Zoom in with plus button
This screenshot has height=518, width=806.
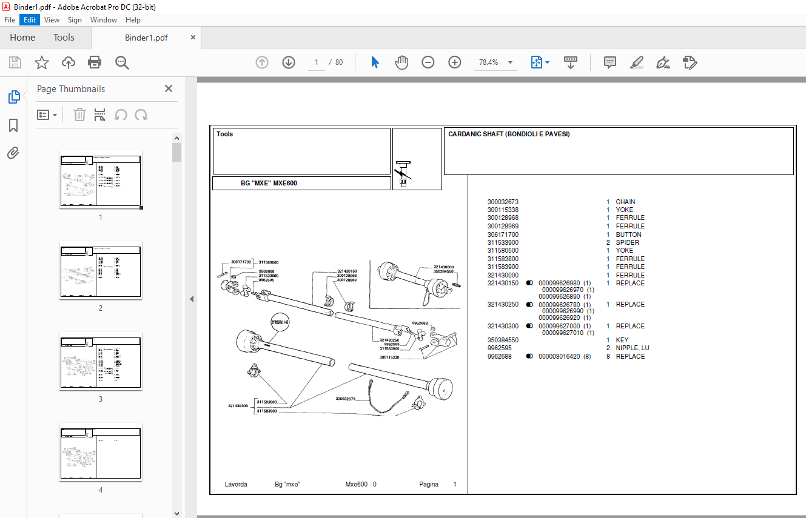coord(455,62)
